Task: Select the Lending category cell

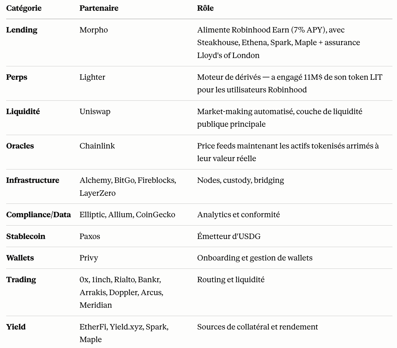Action: [x=22, y=30]
